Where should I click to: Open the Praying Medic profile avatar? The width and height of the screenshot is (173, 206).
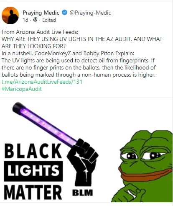(x=10, y=15)
